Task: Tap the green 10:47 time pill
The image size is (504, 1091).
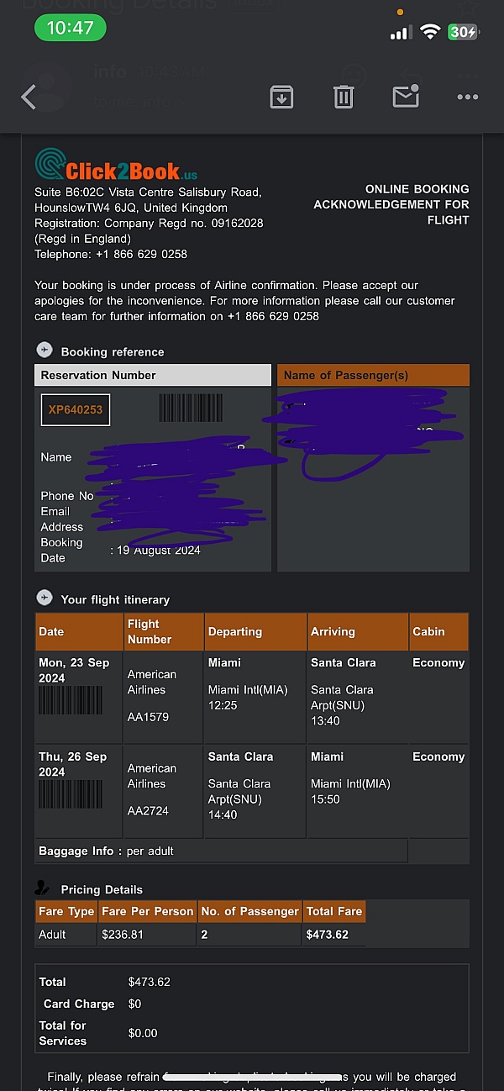Action: (x=71, y=28)
